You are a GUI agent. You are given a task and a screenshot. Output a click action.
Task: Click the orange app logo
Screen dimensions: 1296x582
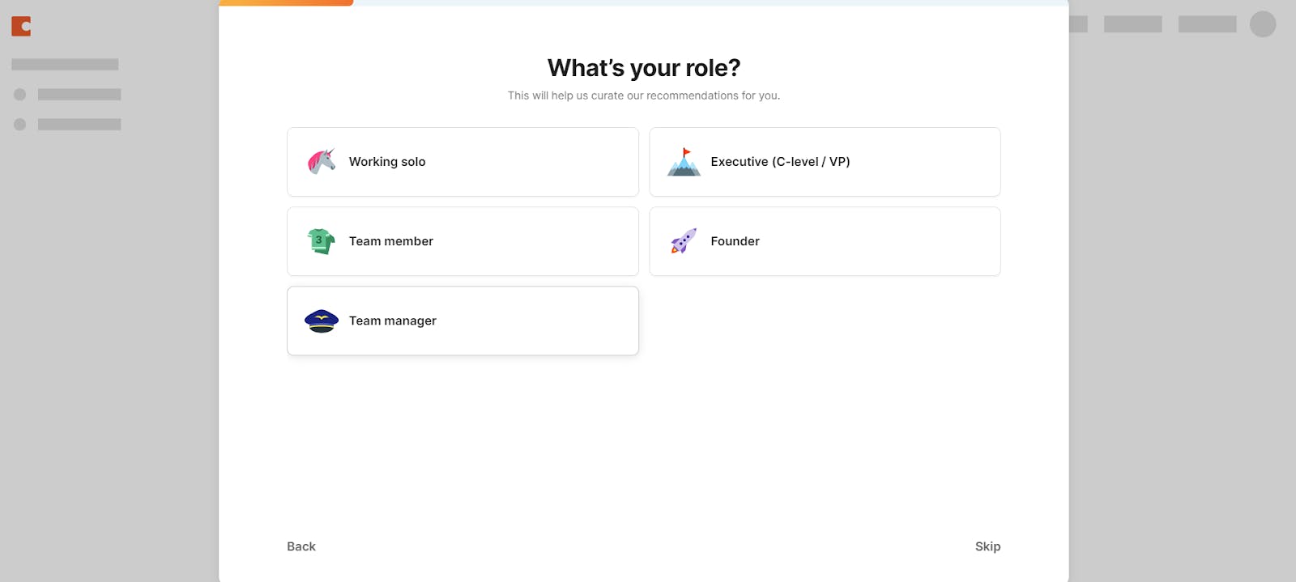point(21,27)
